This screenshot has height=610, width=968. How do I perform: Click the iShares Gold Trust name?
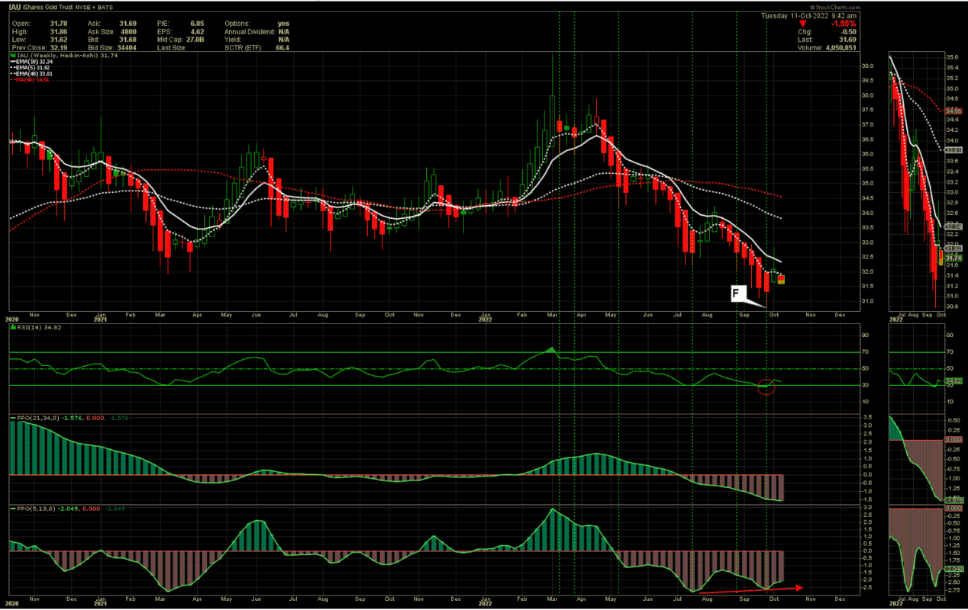(x=48, y=6)
